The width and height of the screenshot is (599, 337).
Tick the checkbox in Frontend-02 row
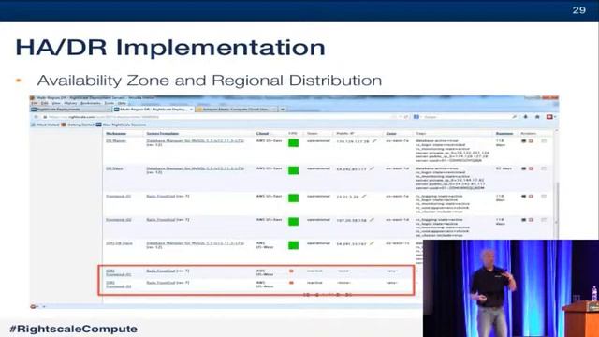(x=544, y=220)
